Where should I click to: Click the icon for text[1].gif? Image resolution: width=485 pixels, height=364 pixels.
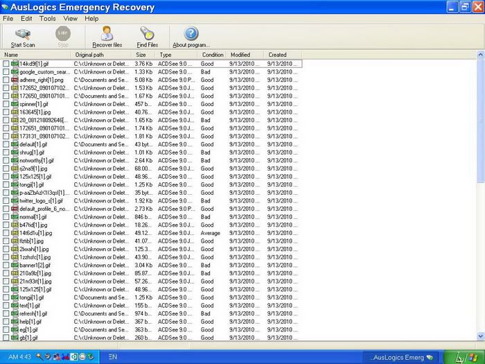15,306
